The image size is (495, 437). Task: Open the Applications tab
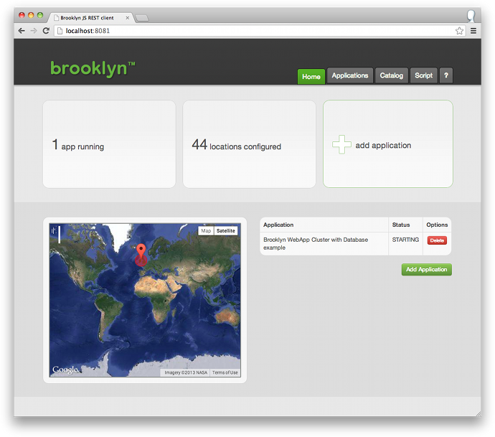pyautogui.click(x=350, y=76)
